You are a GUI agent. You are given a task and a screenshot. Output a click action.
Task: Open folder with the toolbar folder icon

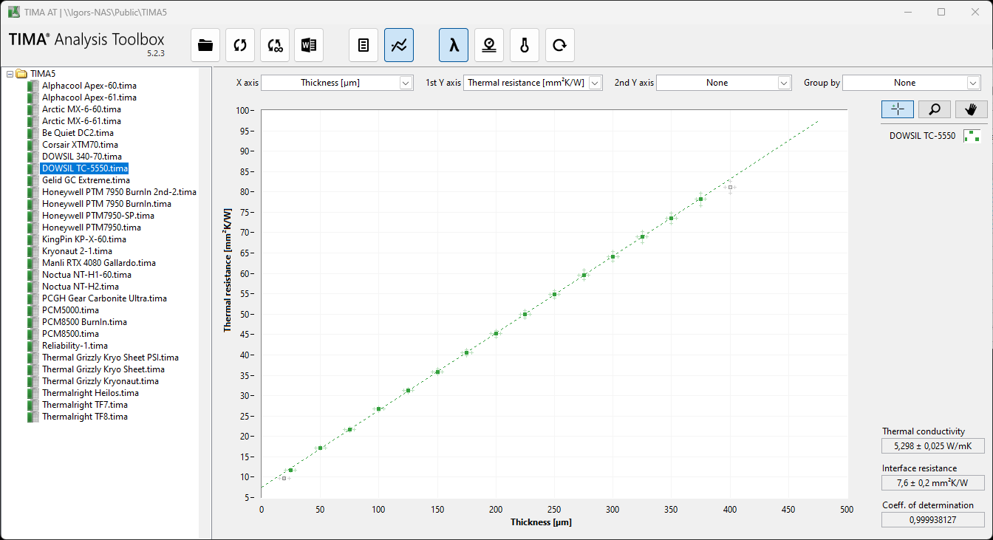pyautogui.click(x=205, y=45)
